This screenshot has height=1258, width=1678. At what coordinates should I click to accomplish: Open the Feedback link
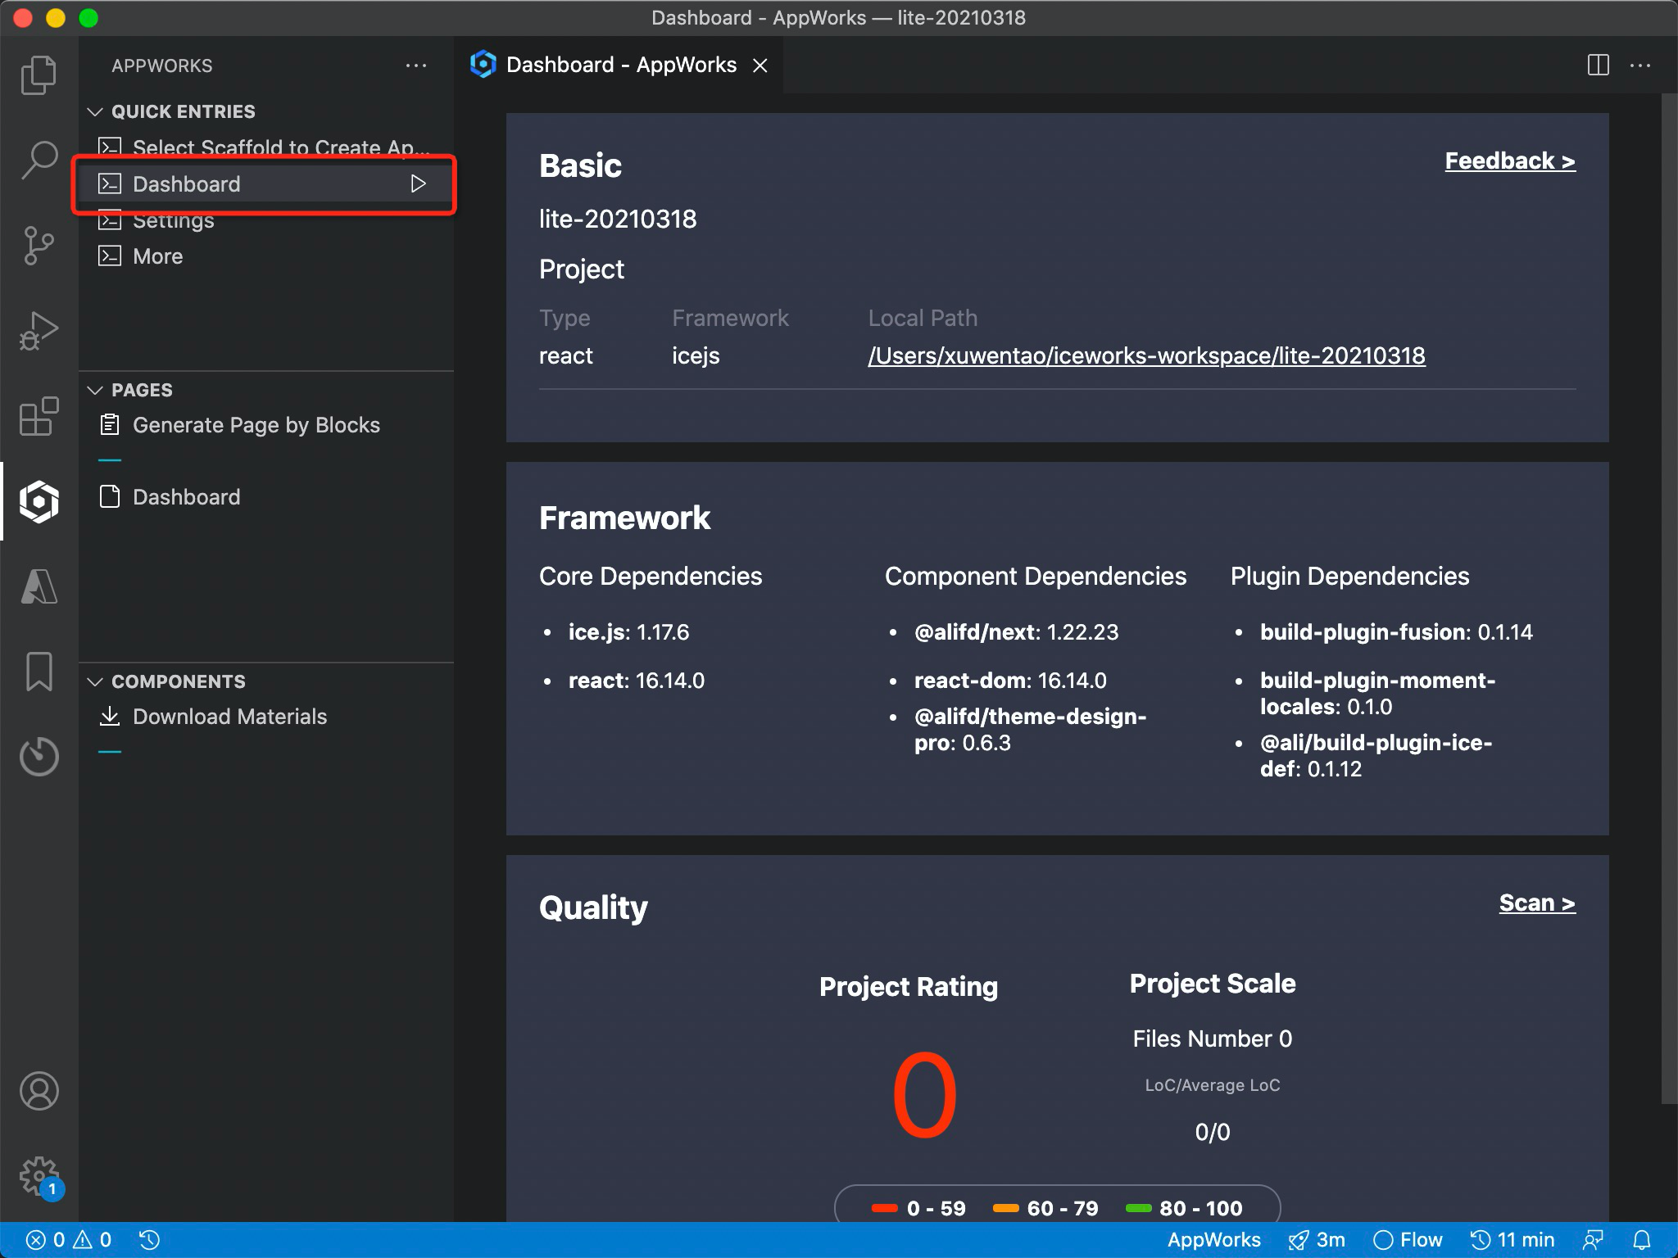tap(1510, 161)
